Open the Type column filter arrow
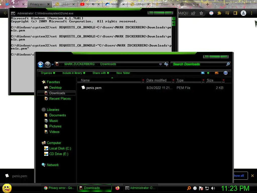257x193 pixels. pyautogui.click(x=203, y=80)
